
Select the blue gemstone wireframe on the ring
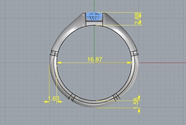[94, 16]
